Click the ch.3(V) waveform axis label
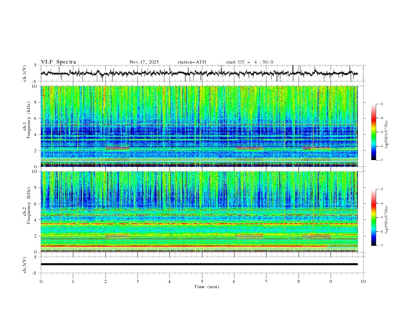The image size is (409, 316). point(25,264)
